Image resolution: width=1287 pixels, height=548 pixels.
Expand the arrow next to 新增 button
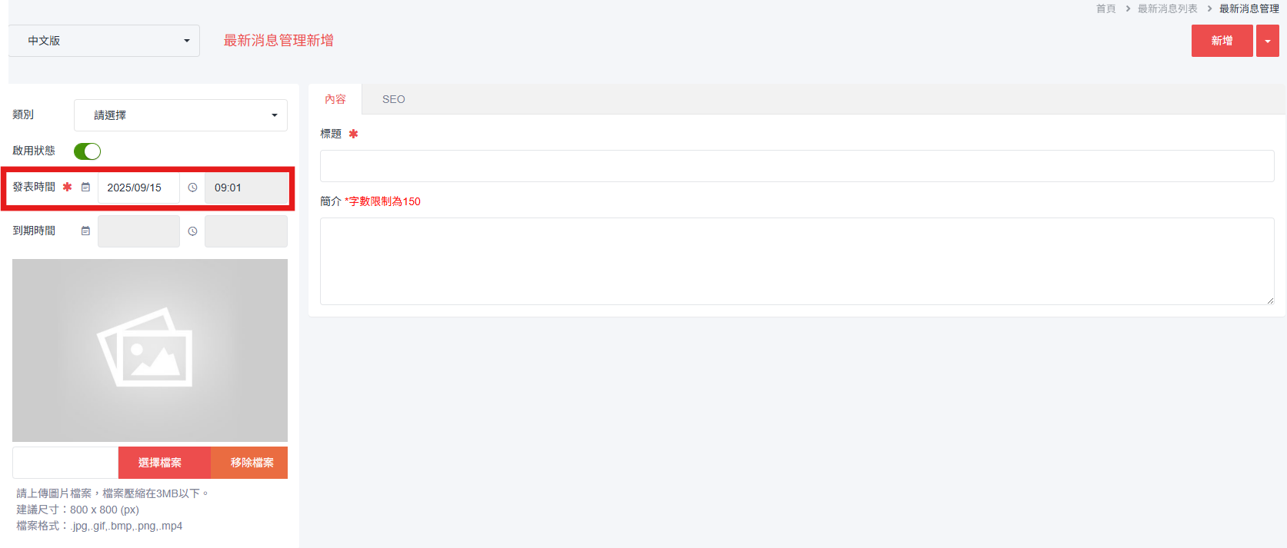pyautogui.click(x=1268, y=41)
